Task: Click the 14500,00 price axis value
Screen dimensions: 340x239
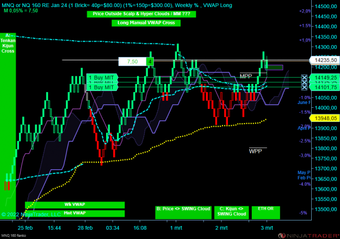Action: pos(326,7)
